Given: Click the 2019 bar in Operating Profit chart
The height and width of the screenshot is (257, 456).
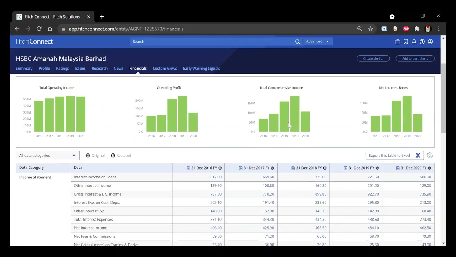Looking at the screenshot, I should point(183,114).
